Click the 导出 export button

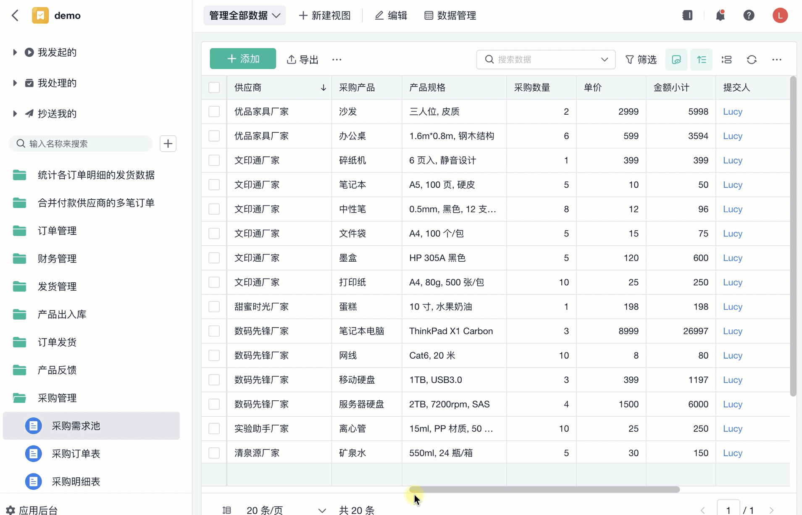click(x=302, y=60)
